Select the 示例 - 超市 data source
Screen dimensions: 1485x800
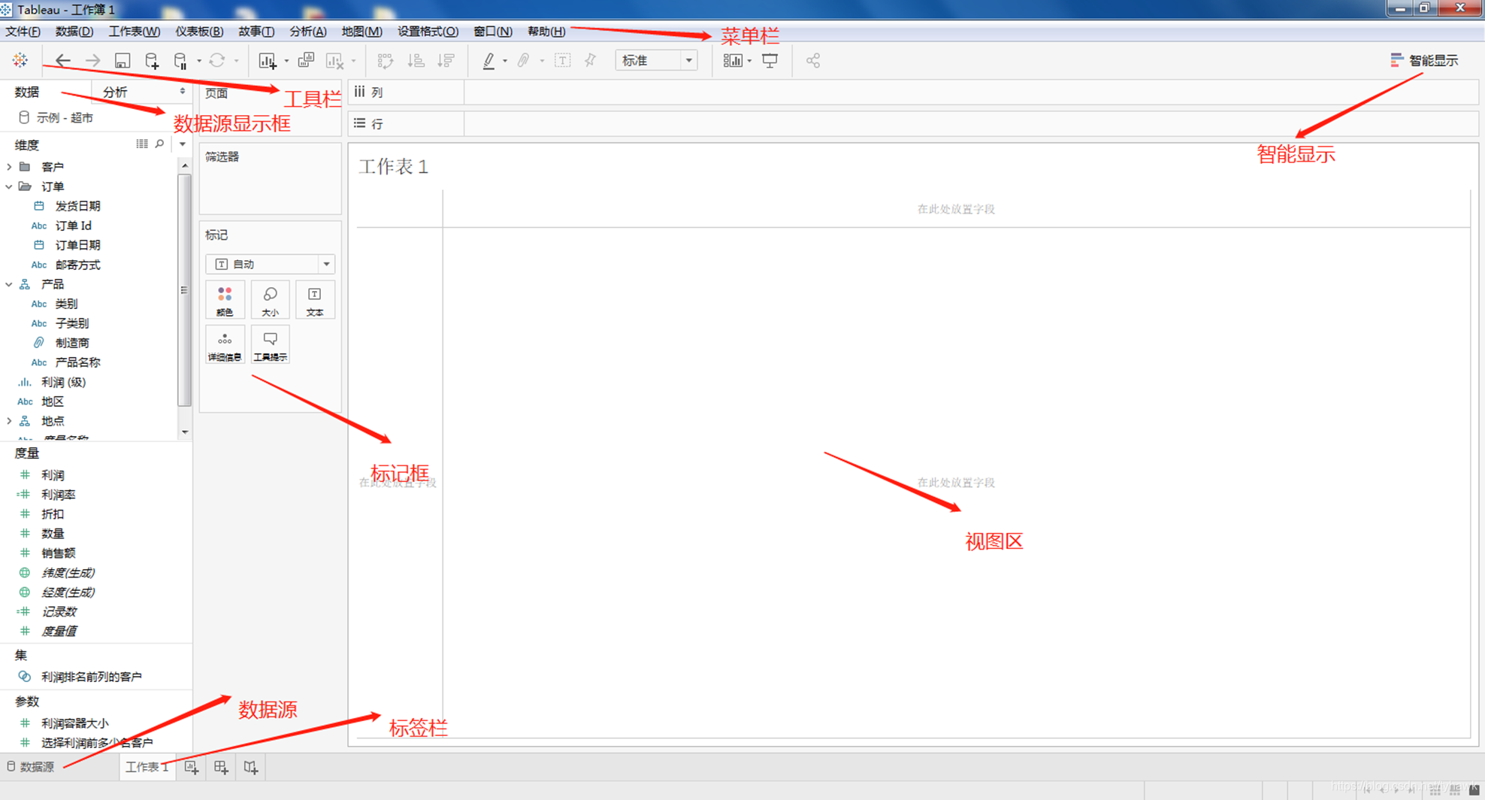tap(56, 117)
